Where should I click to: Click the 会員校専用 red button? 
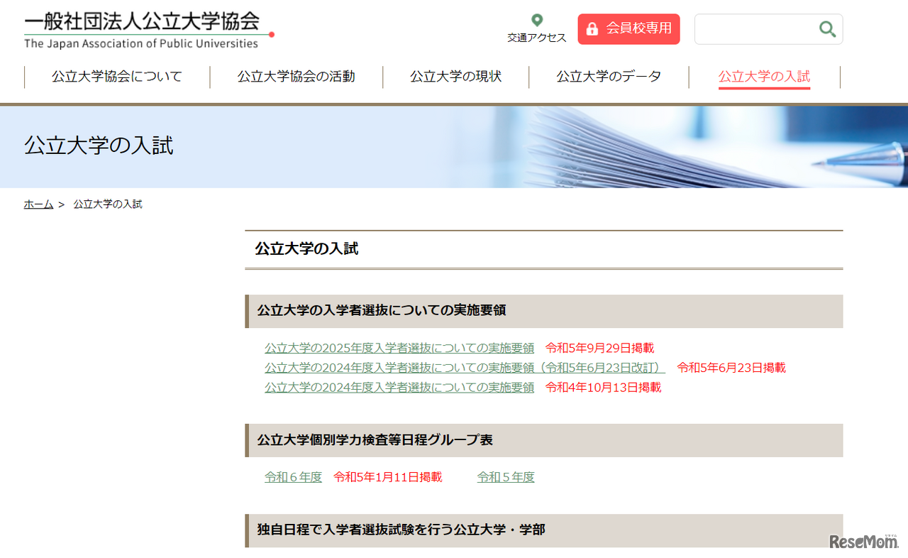pyautogui.click(x=629, y=29)
